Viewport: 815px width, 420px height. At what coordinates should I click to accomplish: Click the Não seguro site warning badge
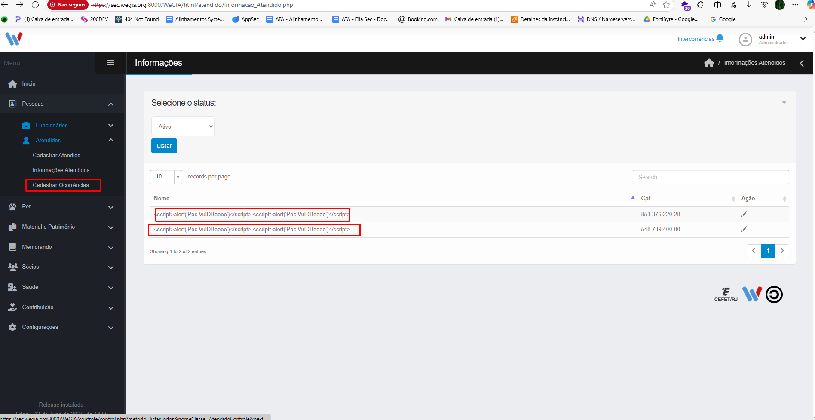click(x=67, y=5)
